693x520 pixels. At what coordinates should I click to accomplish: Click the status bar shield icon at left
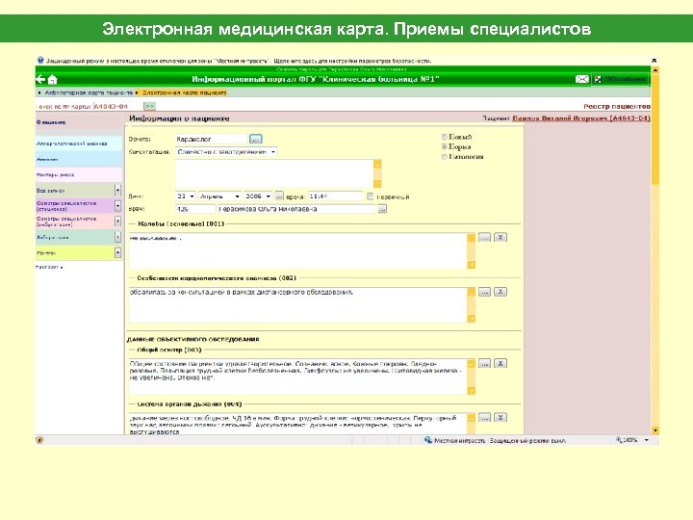tap(39, 440)
